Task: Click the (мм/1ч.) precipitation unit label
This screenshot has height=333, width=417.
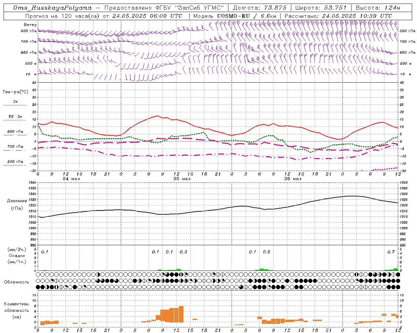Action: pyautogui.click(x=17, y=262)
